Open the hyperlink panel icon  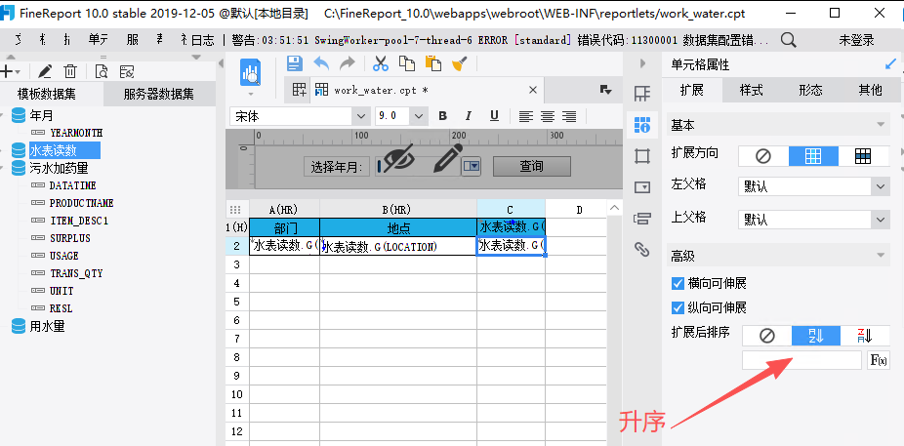click(642, 249)
